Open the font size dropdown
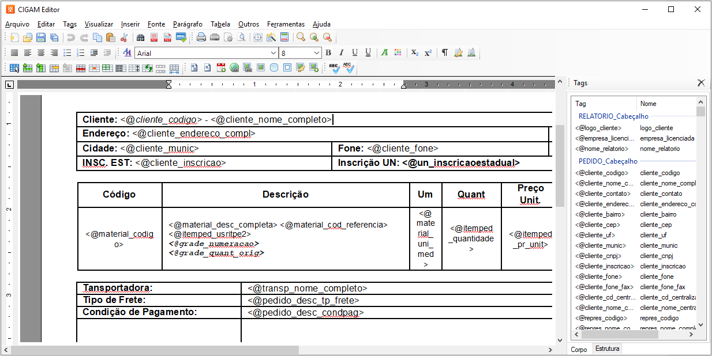The height and width of the screenshot is (356, 712). pyautogui.click(x=317, y=53)
